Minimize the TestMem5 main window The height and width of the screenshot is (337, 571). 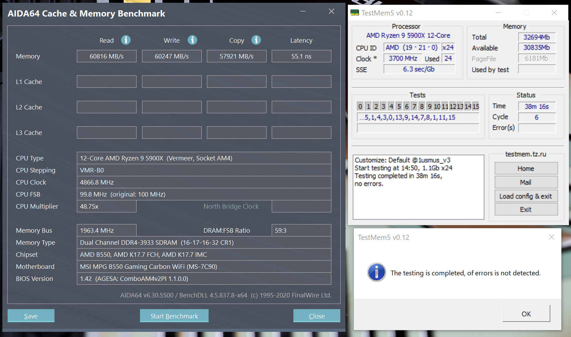point(498,13)
